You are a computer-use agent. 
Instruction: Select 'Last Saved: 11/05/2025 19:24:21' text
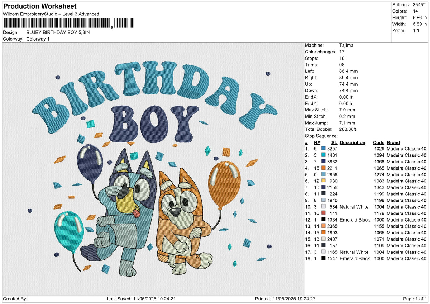(x=141, y=299)
